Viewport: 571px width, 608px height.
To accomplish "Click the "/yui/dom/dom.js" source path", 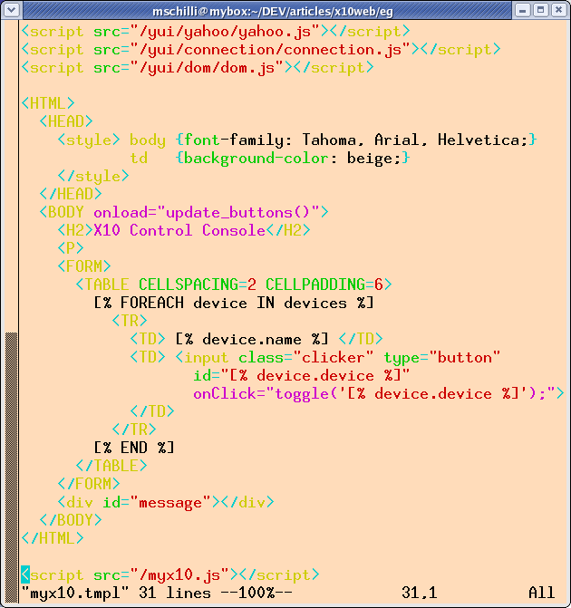I will (x=207, y=68).
